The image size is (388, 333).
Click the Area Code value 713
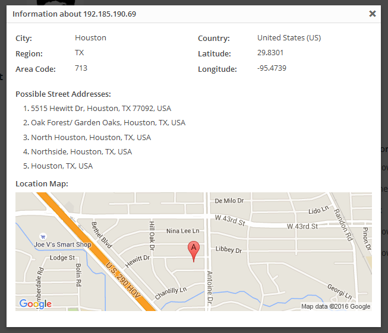pyautogui.click(x=81, y=68)
